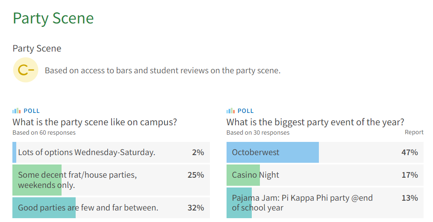The image size is (433, 222).
Task: Click the green Party Scene main heading
Action: [53, 18]
